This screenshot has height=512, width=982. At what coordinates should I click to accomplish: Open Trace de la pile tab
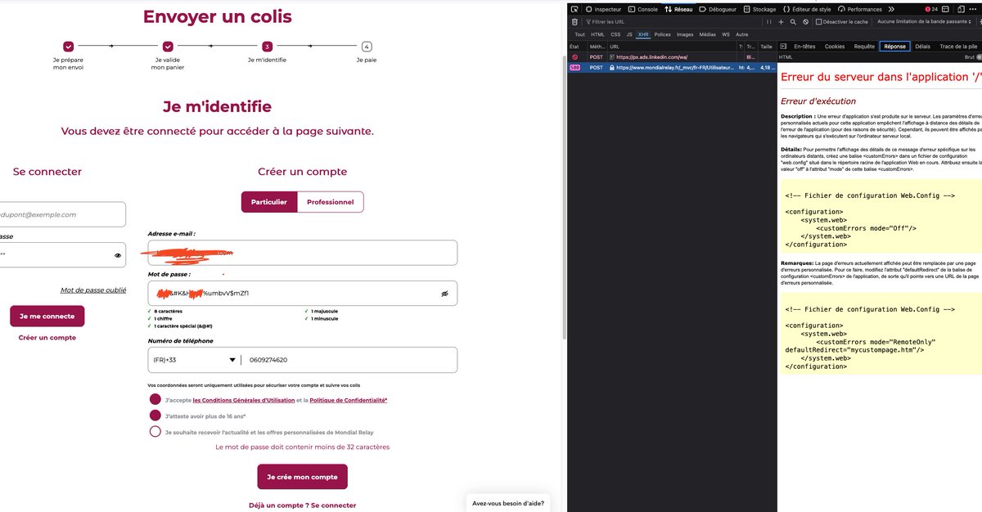pyautogui.click(x=957, y=47)
